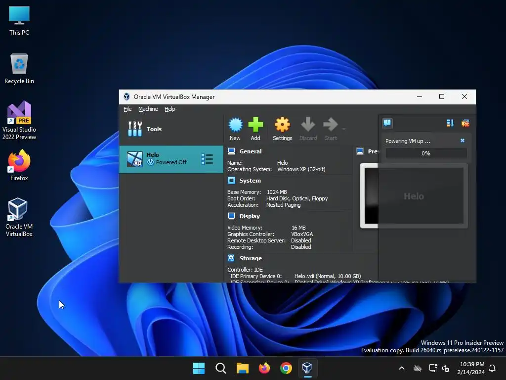This screenshot has height=380, width=506.
Task: Expand the Start button dropdown arrow
Action: click(344, 129)
